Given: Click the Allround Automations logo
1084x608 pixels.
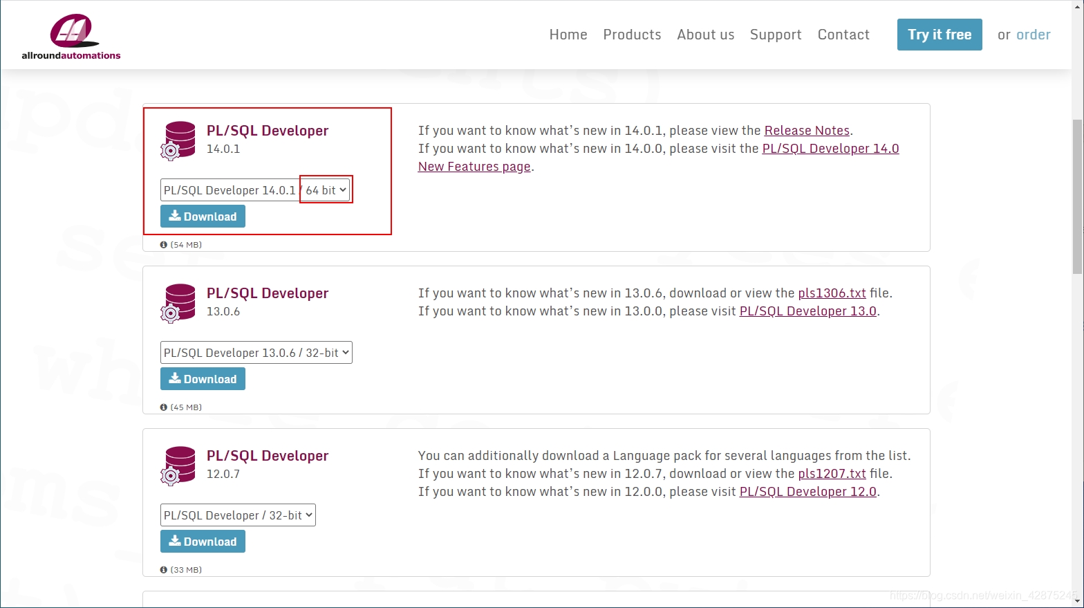Looking at the screenshot, I should click(71, 37).
